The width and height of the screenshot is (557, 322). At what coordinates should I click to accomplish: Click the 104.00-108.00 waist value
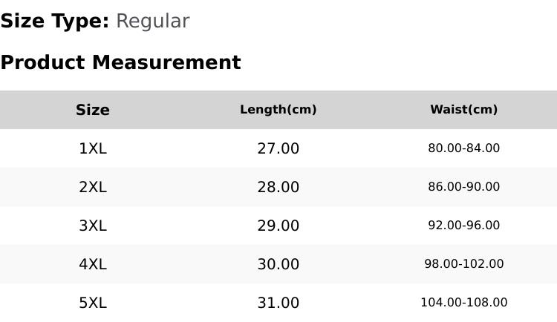464,303
